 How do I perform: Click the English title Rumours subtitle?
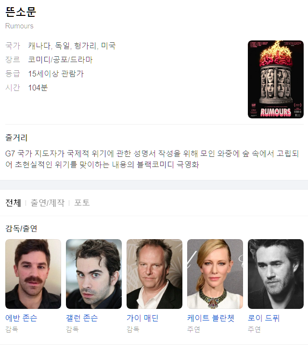[x=19, y=26]
